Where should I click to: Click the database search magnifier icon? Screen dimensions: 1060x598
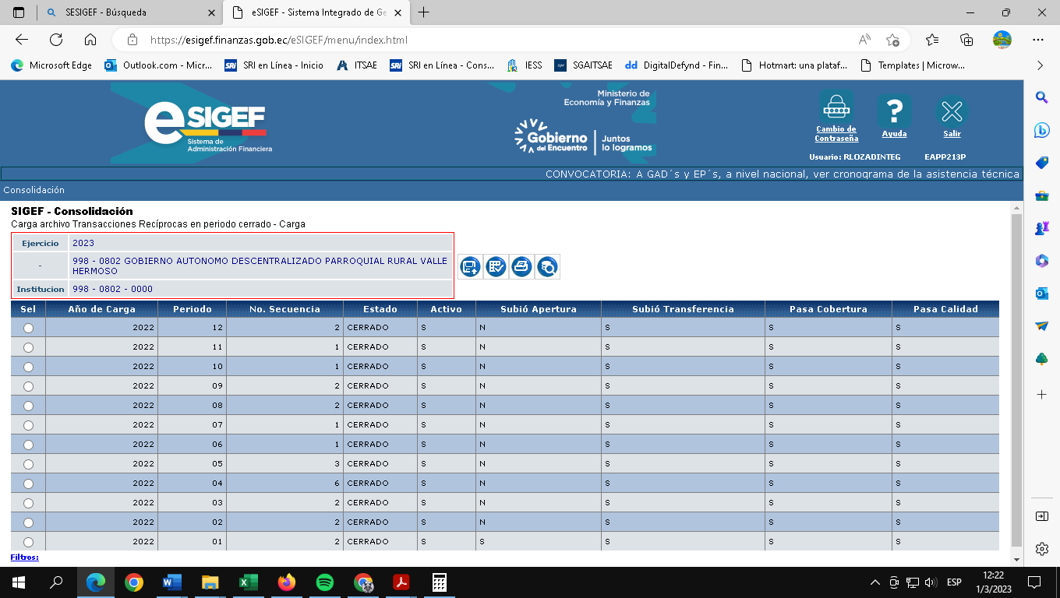tap(547, 267)
